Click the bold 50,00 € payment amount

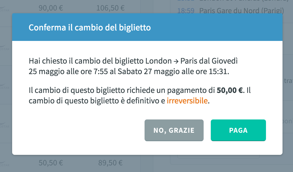(230, 90)
